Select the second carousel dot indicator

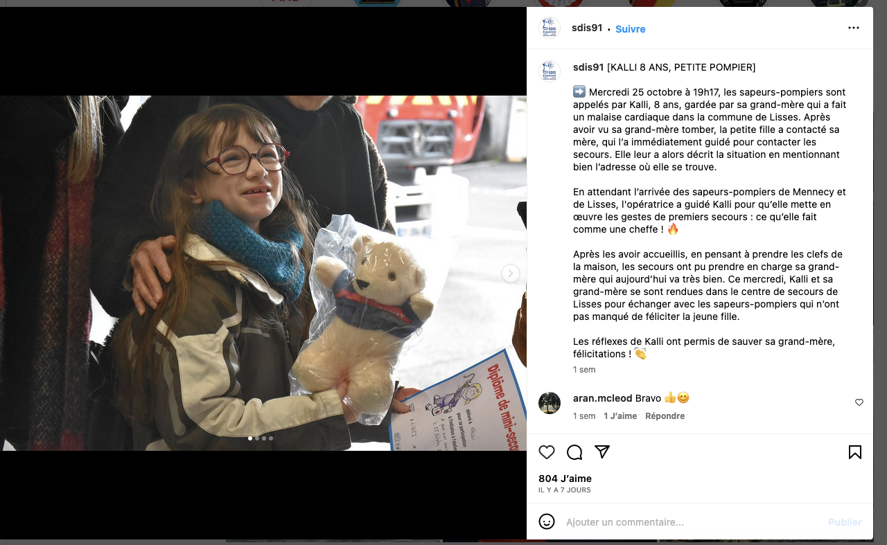coord(257,438)
